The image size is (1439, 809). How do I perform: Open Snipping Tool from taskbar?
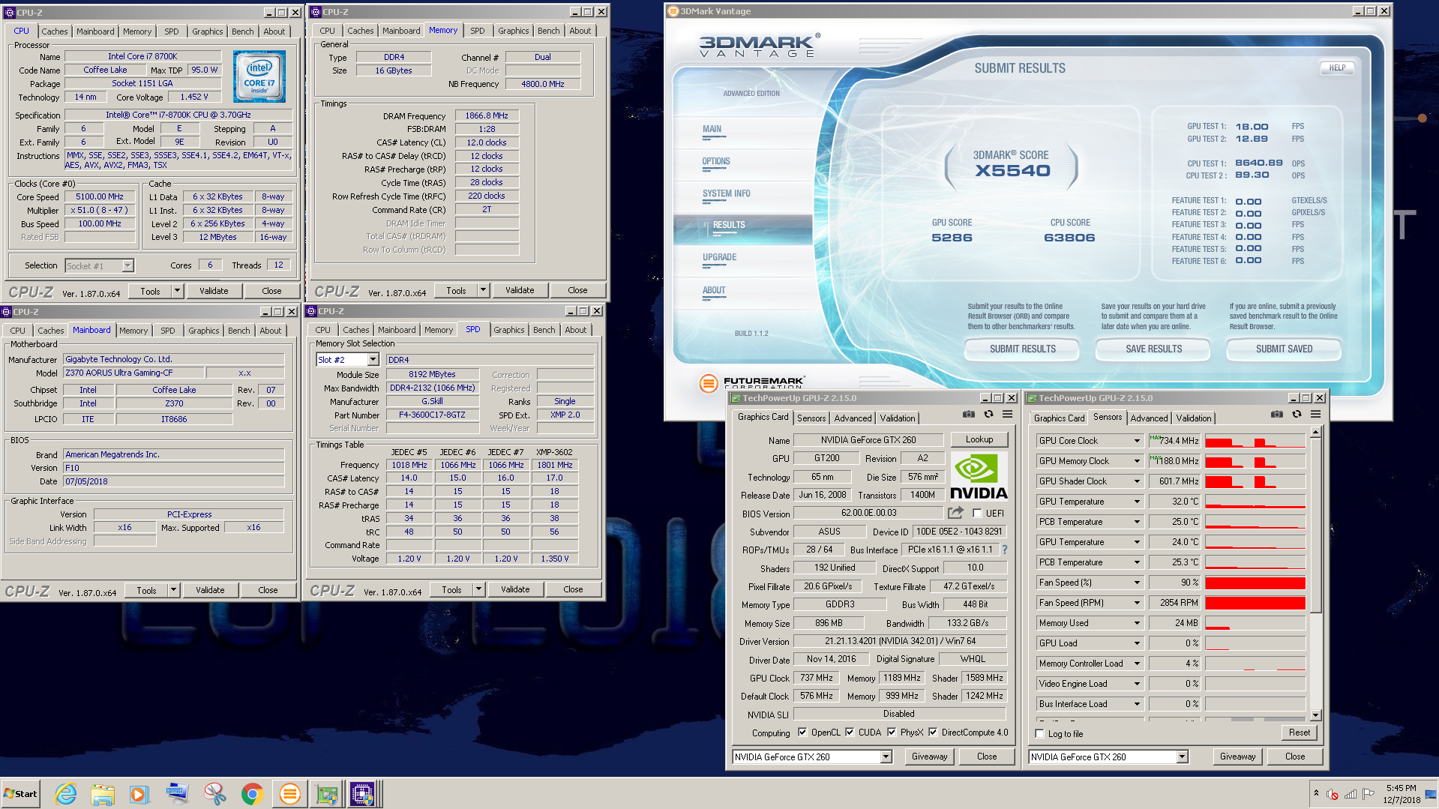tap(214, 794)
